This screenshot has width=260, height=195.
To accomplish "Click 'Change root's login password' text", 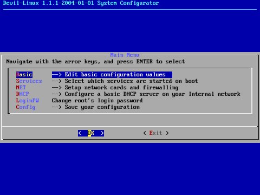I will (97, 101).
